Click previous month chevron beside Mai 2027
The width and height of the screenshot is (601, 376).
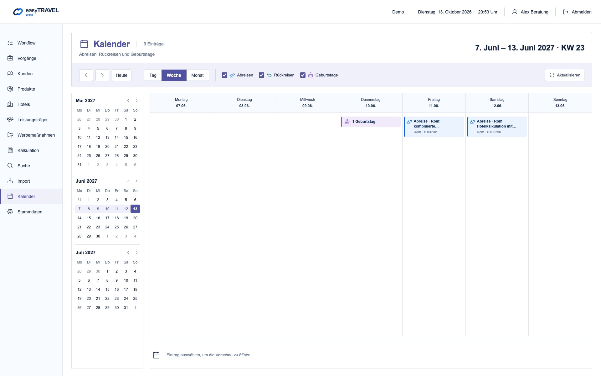(x=128, y=101)
